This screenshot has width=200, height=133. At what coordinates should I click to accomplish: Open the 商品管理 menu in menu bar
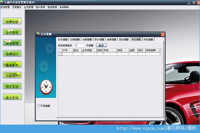tap(52, 7)
